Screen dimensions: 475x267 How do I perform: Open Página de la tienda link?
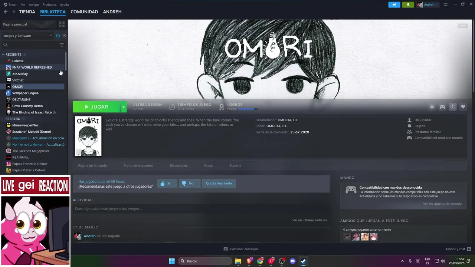pyautogui.click(x=92, y=165)
